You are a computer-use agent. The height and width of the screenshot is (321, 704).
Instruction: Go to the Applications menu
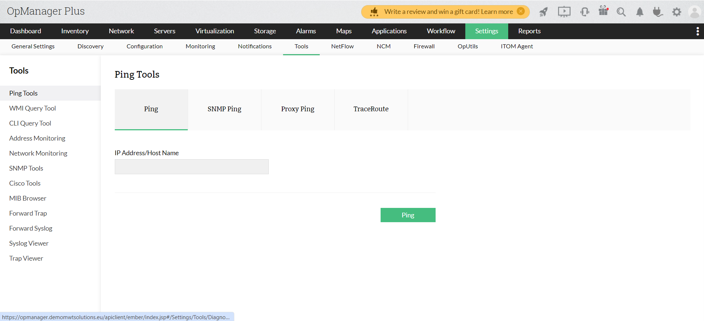coord(389,31)
